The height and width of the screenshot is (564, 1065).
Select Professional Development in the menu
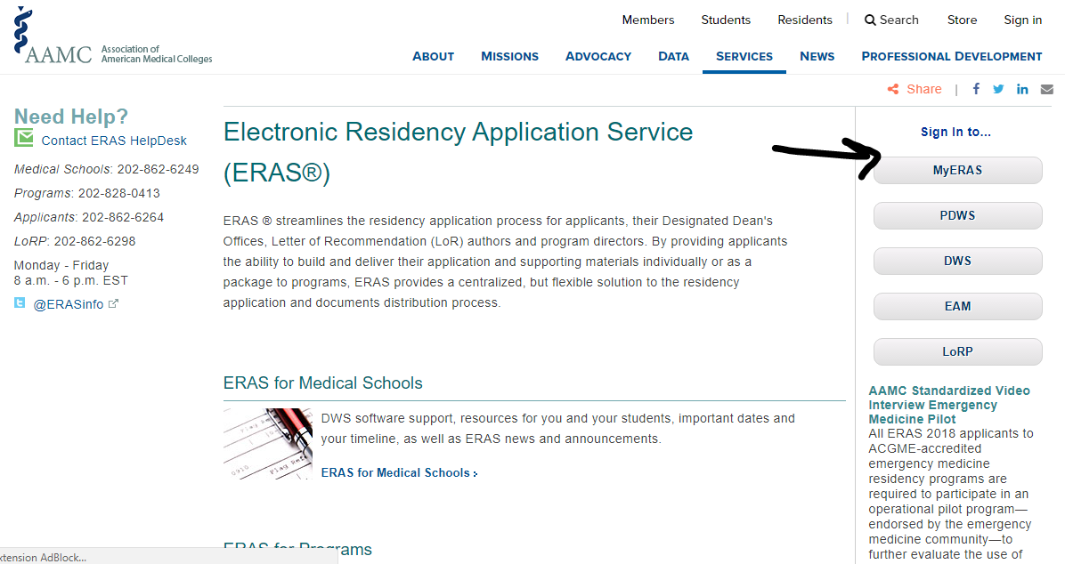click(951, 56)
